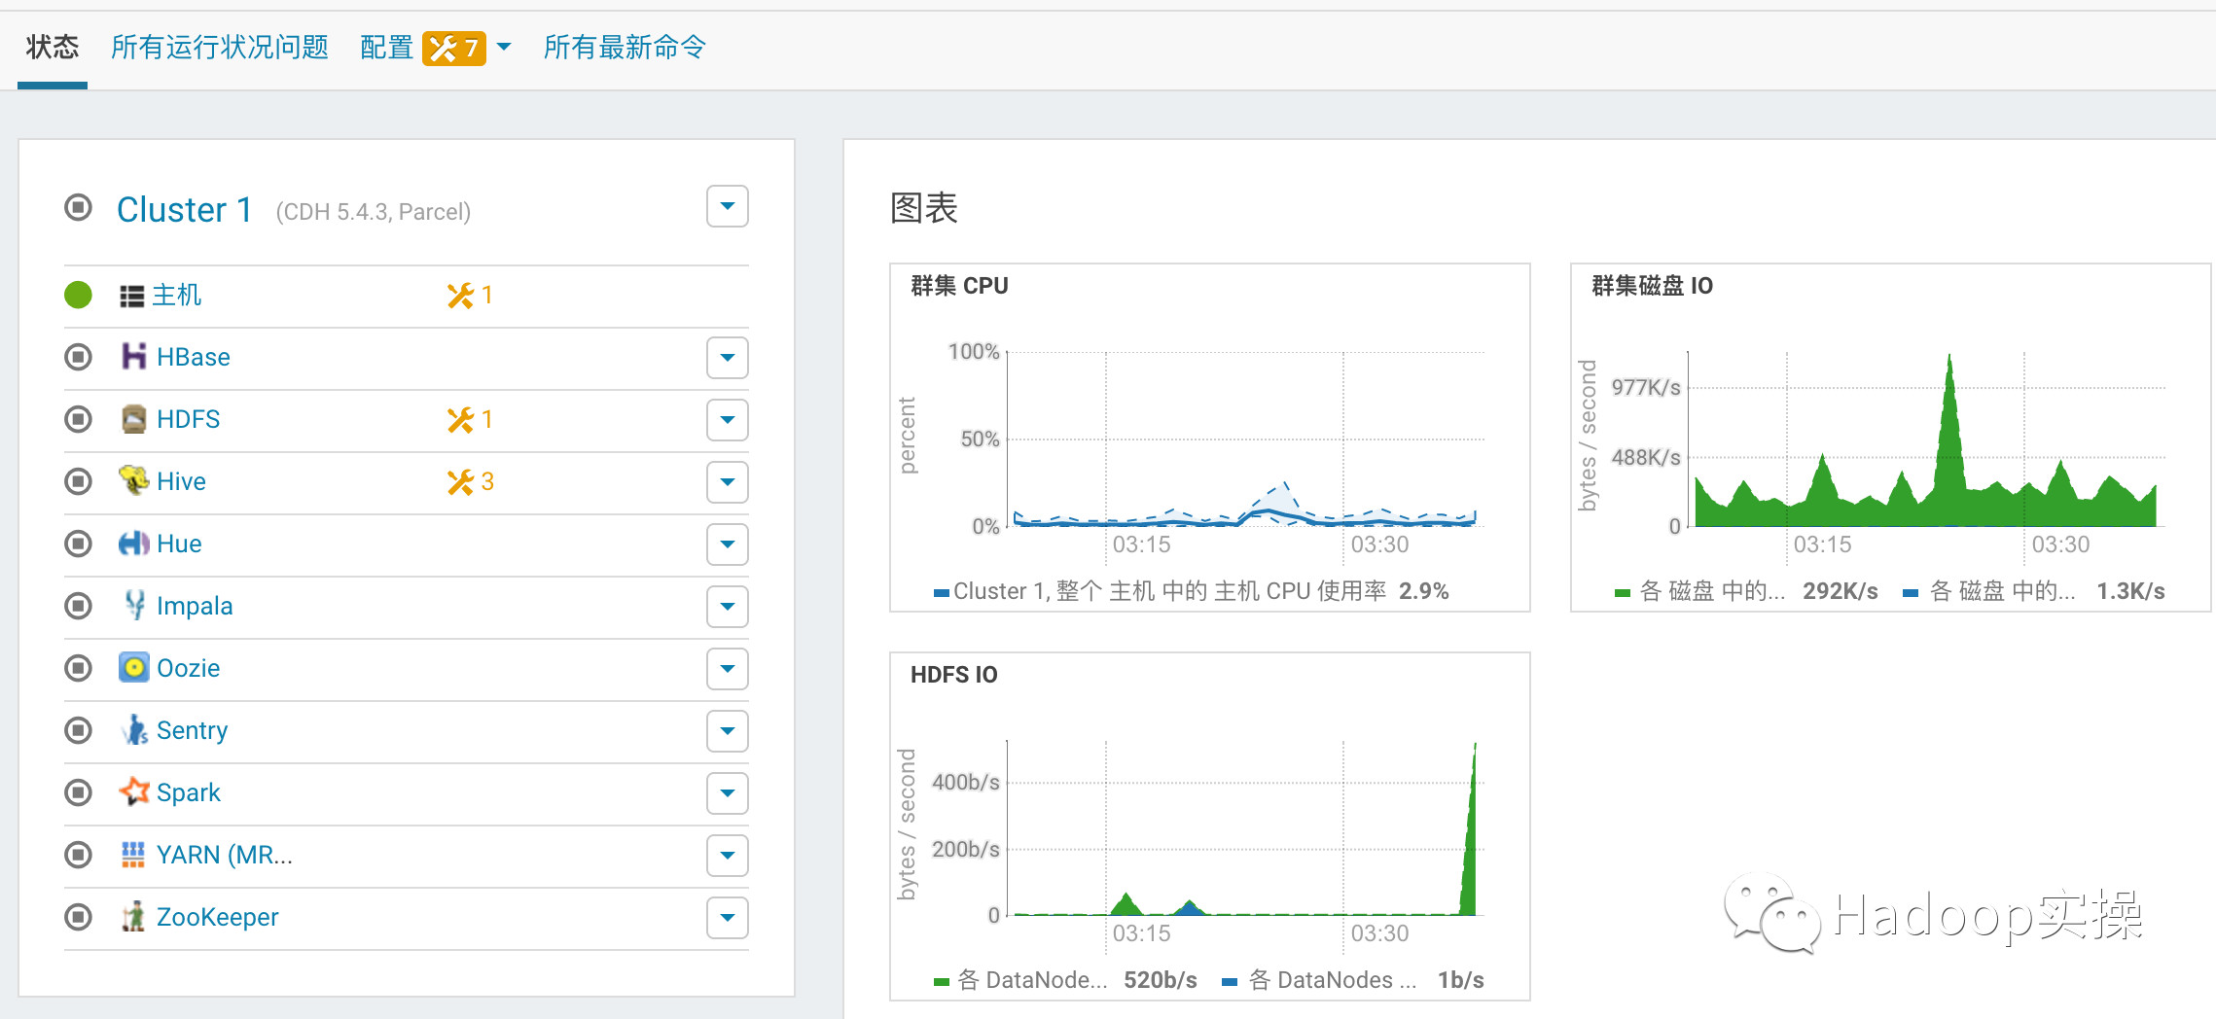
Task: Click the Hive stopped status icon
Action: tap(78, 481)
